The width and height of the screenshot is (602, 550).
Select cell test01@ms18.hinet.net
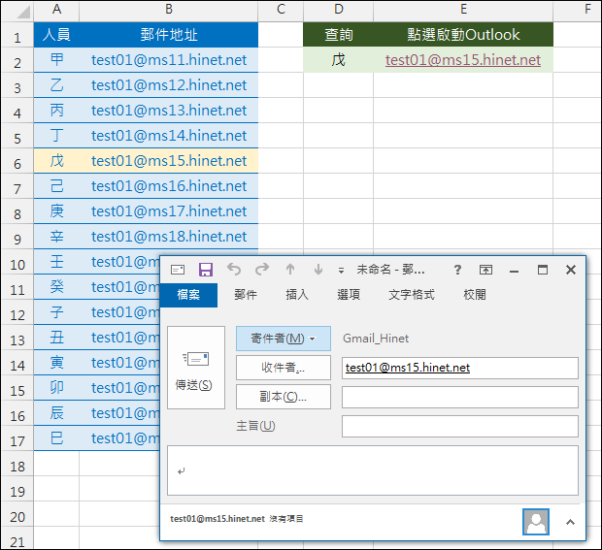point(169,237)
